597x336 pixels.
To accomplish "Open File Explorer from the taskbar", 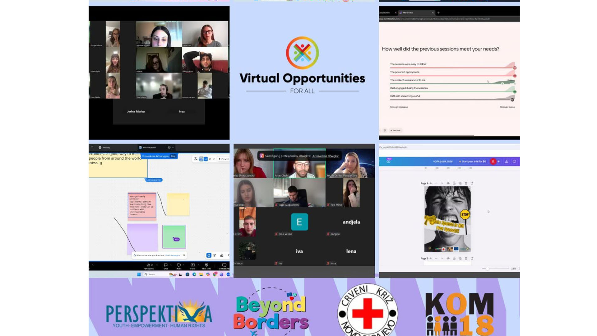I will (x=201, y=274).
